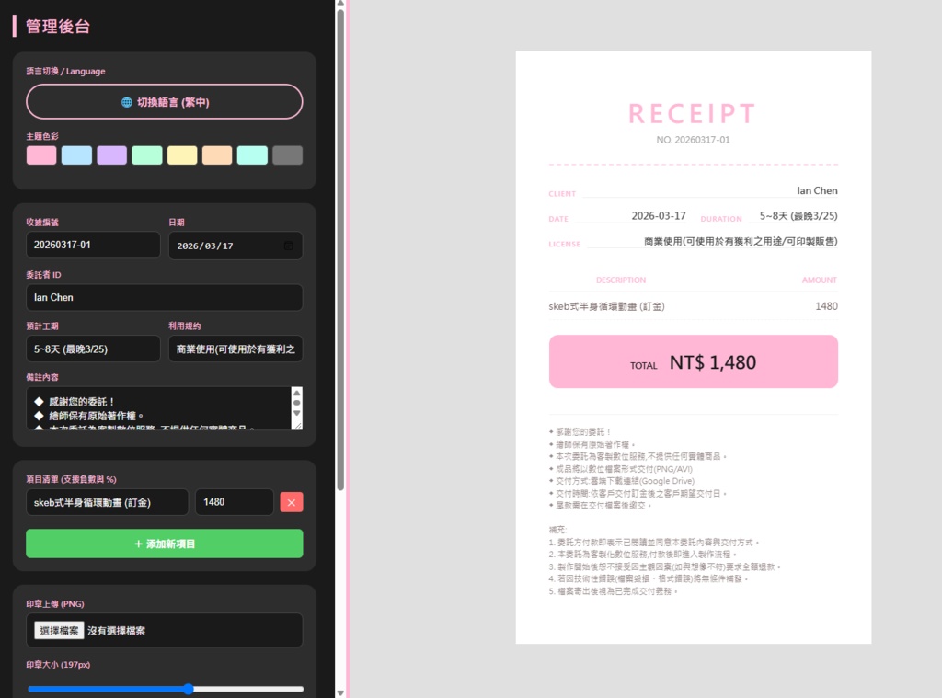Select the gray theme color swatch
942x698 pixels.
click(287, 155)
